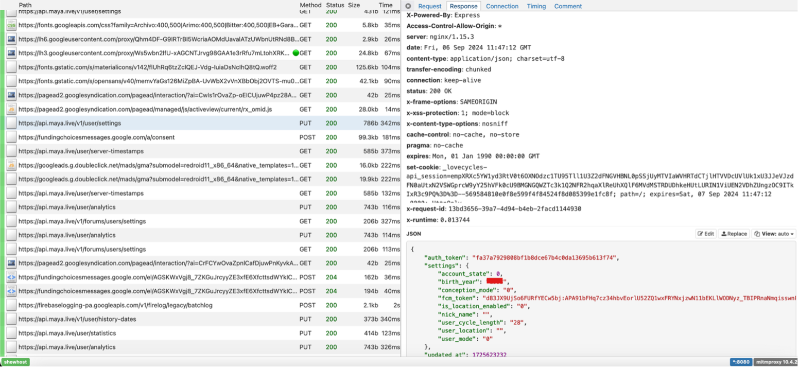Click the showhost badge in status bar
Viewport: 799px width, 368px height.
15,362
